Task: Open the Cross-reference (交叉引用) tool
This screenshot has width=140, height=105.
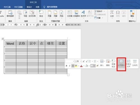Action: pos(32,14)
